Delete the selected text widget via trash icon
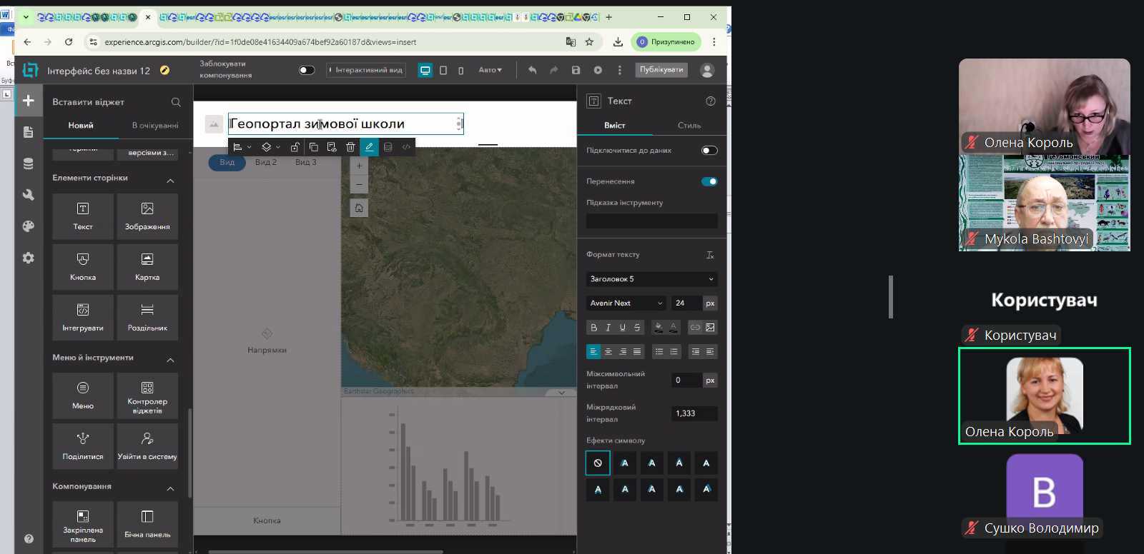 (x=350, y=147)
